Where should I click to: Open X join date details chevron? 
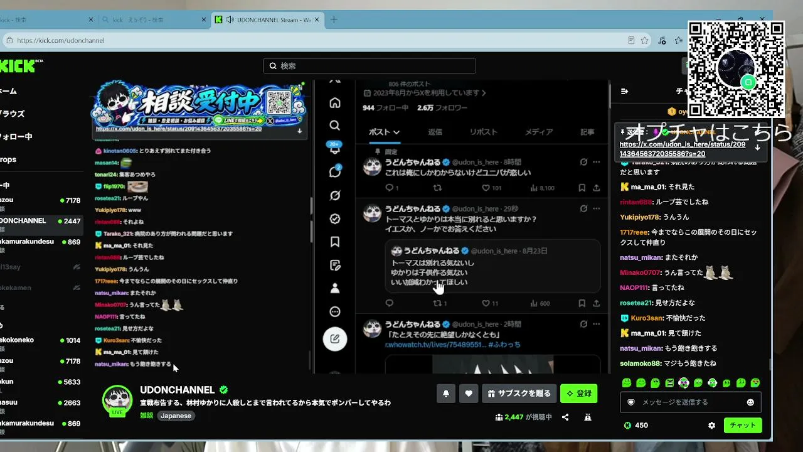[484, 93]
